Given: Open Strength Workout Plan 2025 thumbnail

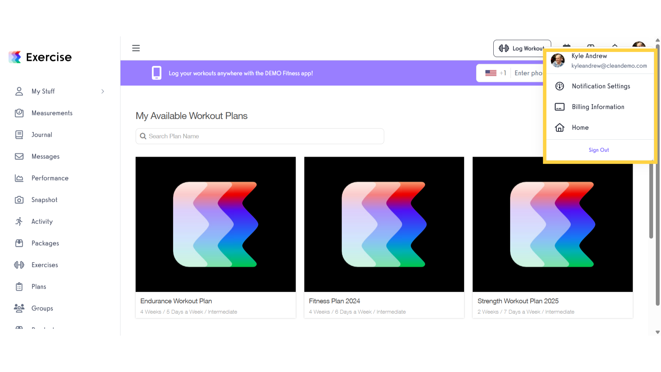Looking at the screenshot, I should tap(553, 224).
